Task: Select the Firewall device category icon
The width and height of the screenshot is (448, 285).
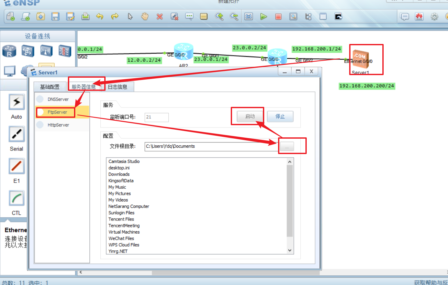Action: [64, 51]
